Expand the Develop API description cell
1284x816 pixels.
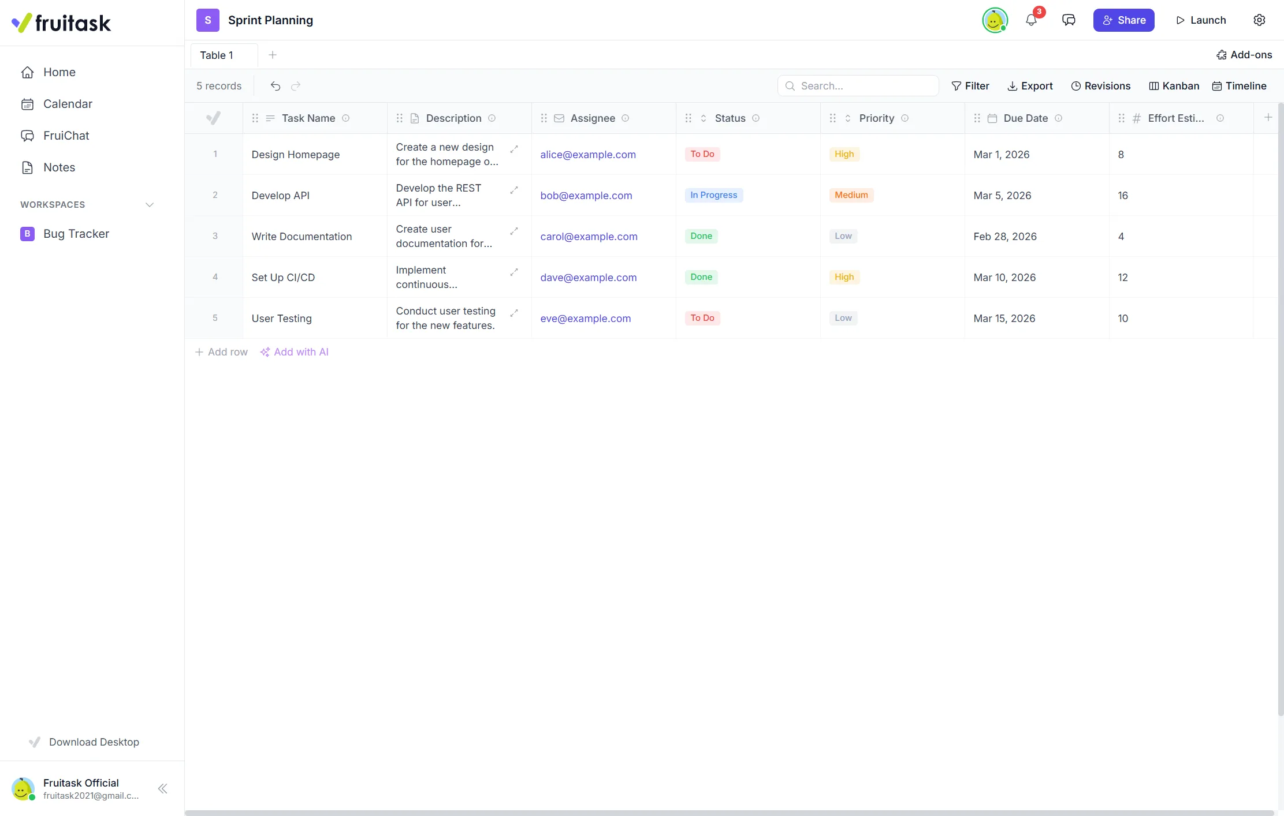514,190
